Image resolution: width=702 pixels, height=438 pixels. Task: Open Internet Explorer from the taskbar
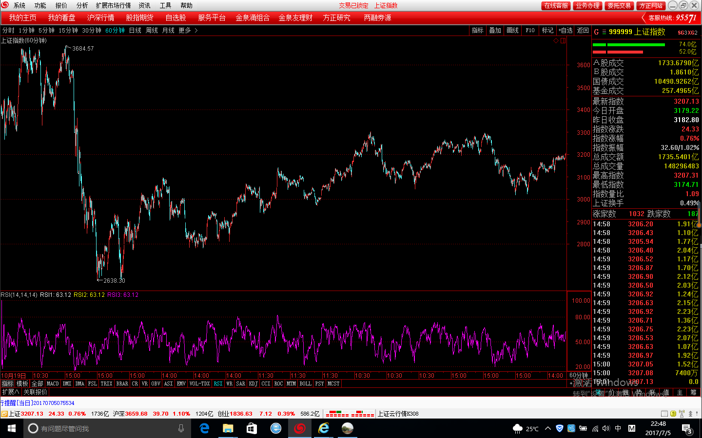[x=324, y=428]
